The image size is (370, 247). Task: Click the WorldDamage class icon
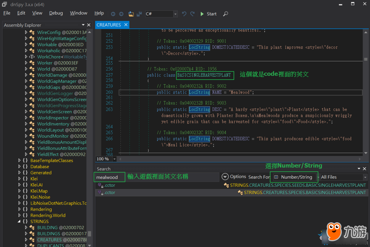(32, 75)
